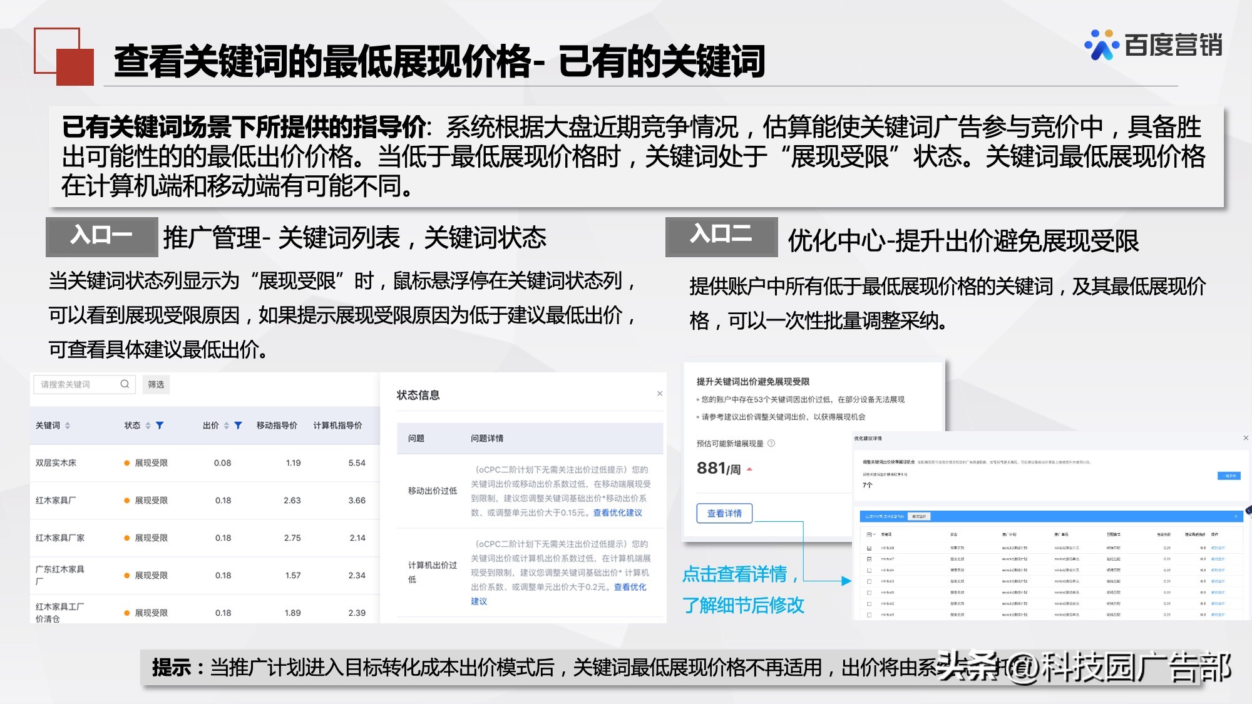Screen dimensions: 1252x704
Task: Select the 入口二 tab label
Action: click(721, 238)
